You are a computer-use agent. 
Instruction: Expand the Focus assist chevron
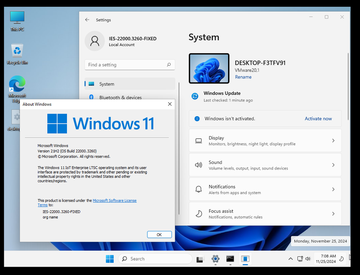tap(333, 214)
